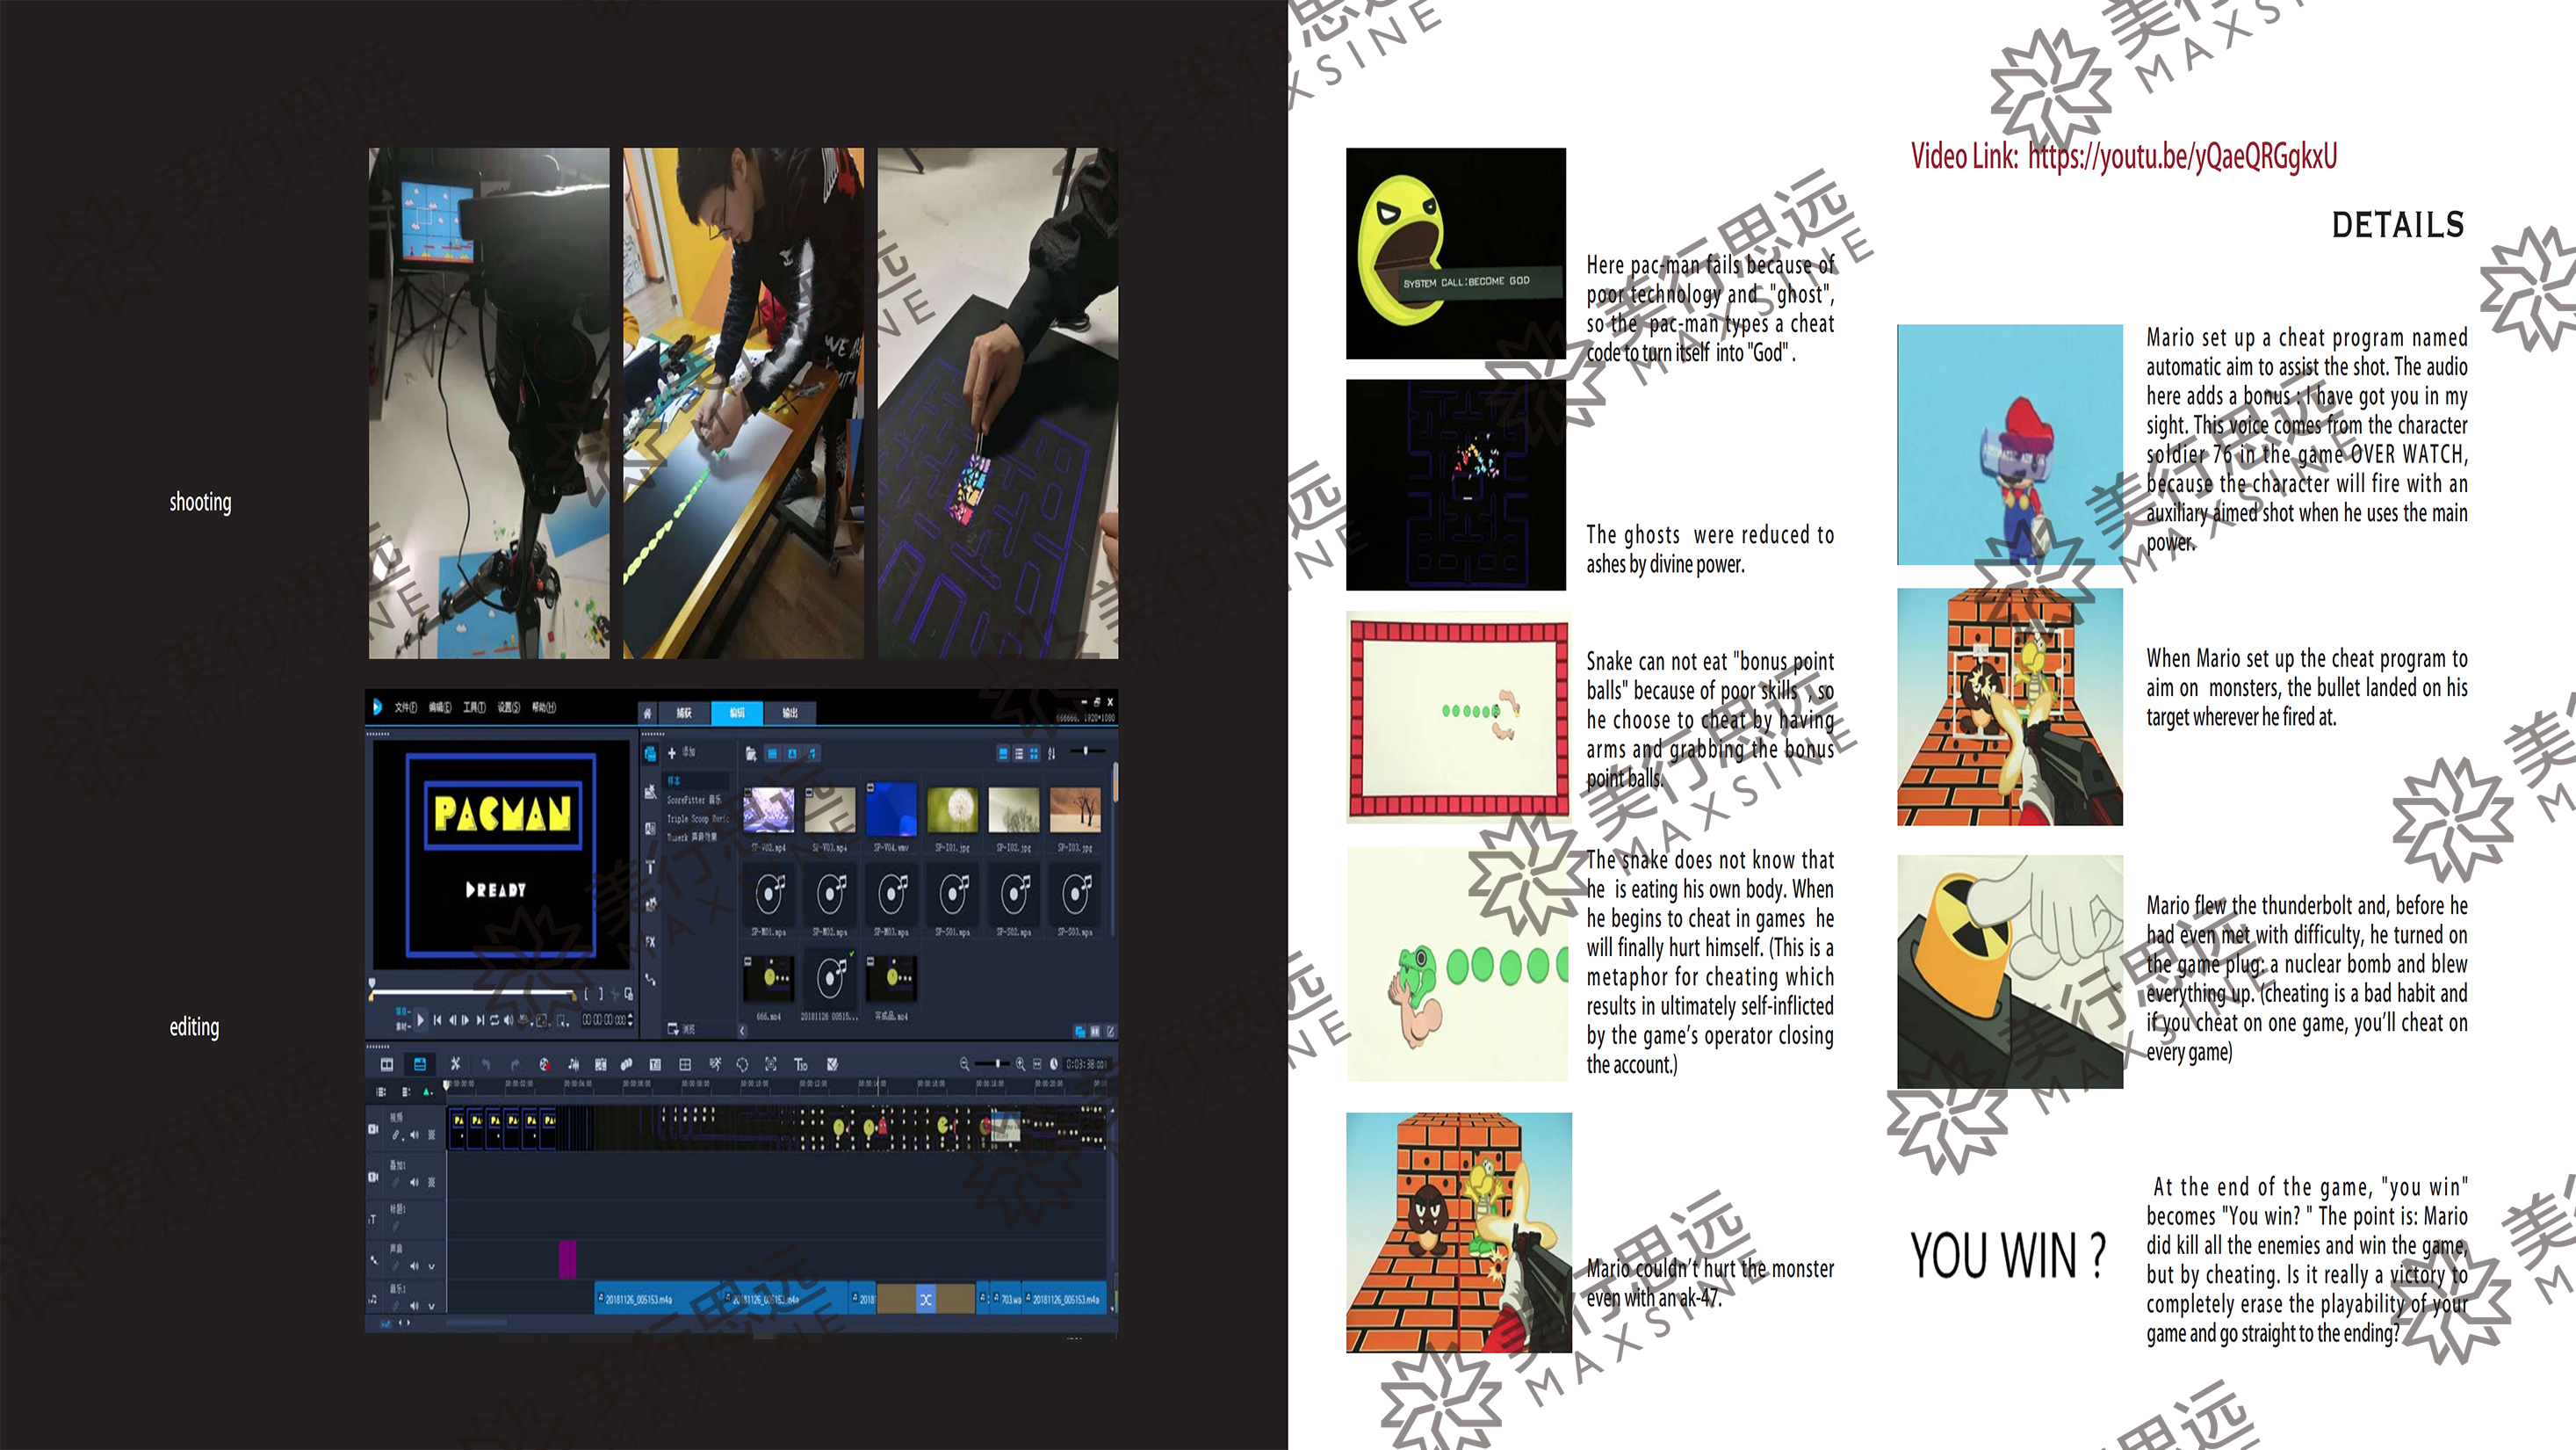Open the sound mixer icon

point(574,1065)
